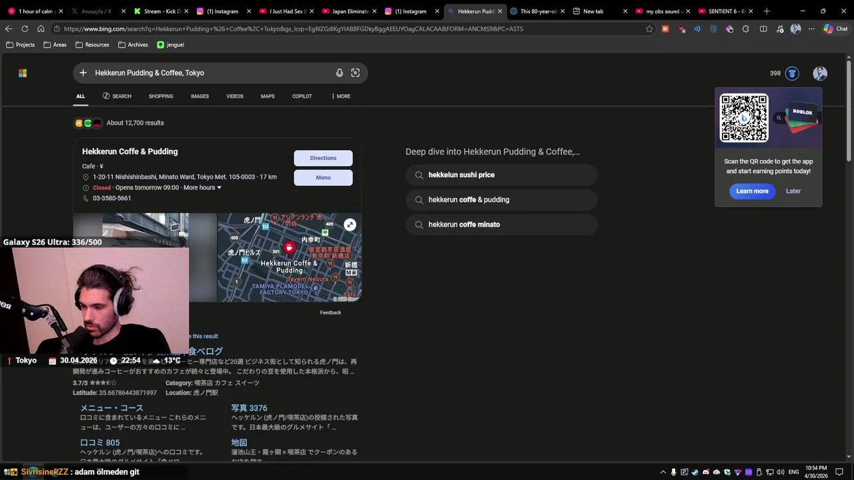
Task: Click Discord icon in system tray
Action: pyautogui.click(x=705, y=472)
